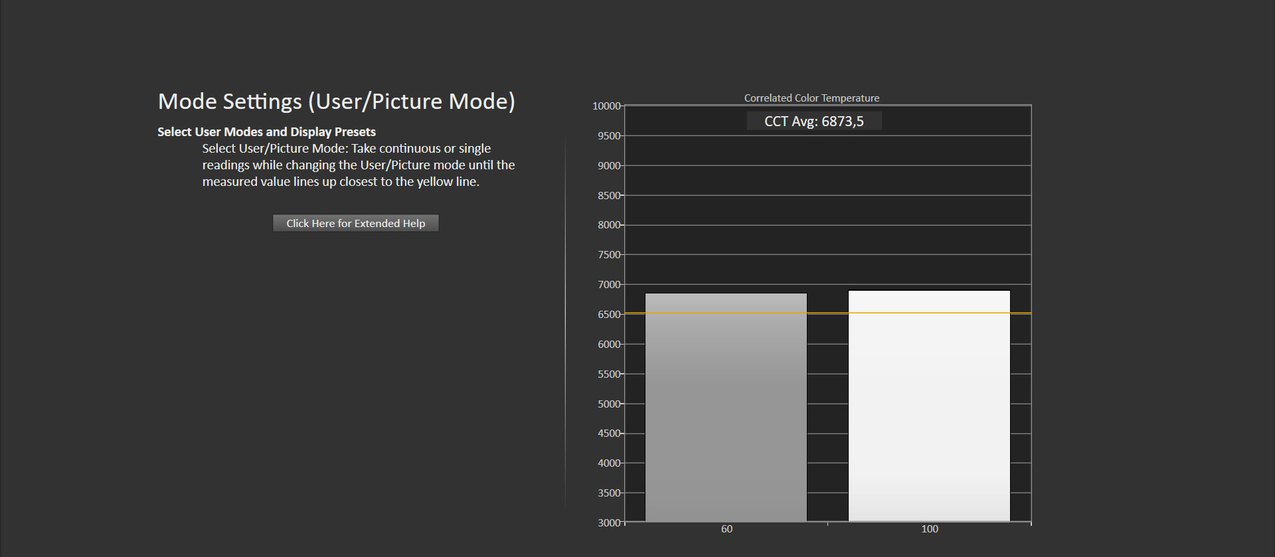Screen dimensions: 1275x557
Task: Click the 5000 y-axis label
Action: pos(609,404)
